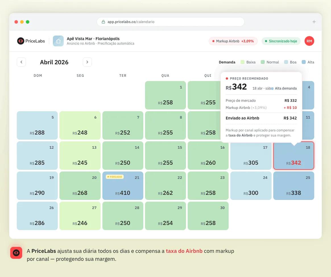Viewport: 331px width, 277px height.
Task: Click the house listing thumbnail icon
Action: (58, 41)
